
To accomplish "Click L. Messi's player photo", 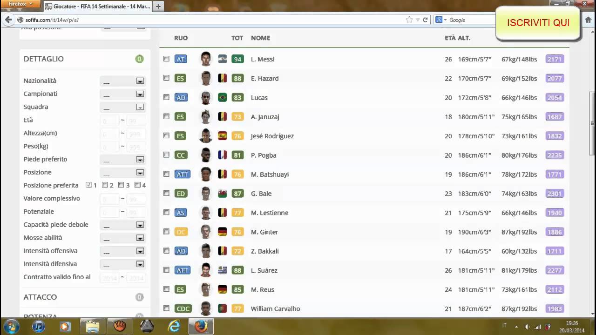I will pyautogui.click(x=206, y=59).
